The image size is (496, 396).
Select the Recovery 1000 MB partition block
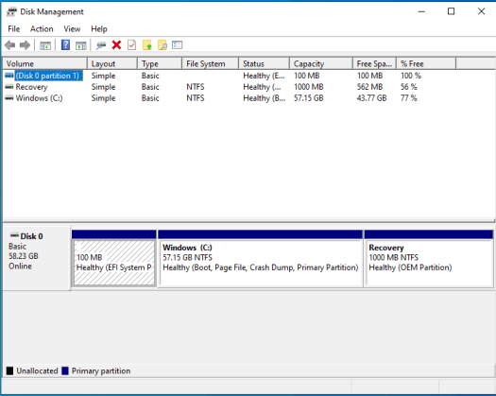(x=429, y=263)
